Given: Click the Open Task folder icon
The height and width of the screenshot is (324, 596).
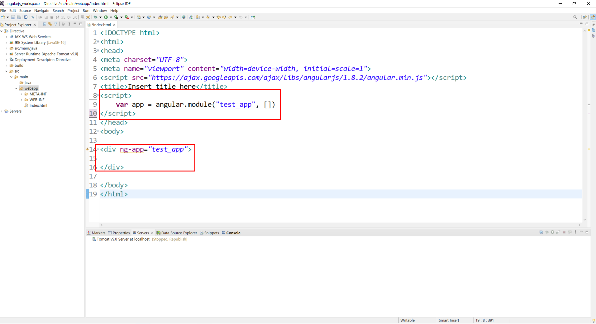Looking at the screenshot, I should 166,17.
